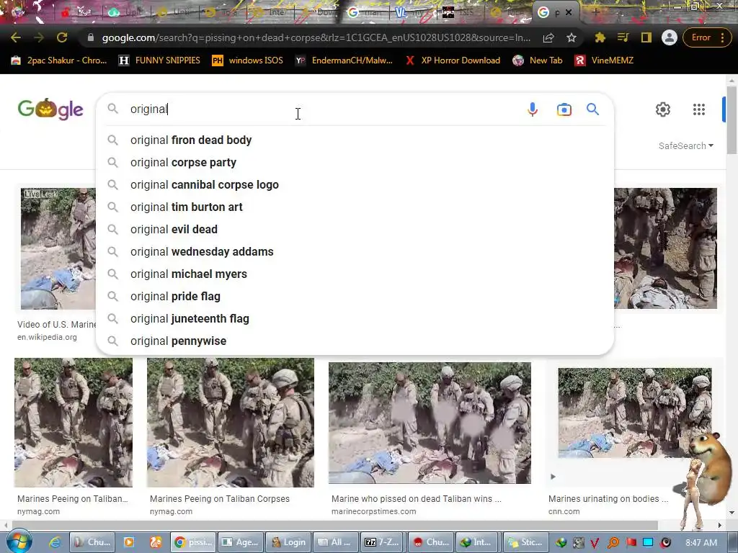Submit search with the blue magnifier icon

[x=592, y=109]
